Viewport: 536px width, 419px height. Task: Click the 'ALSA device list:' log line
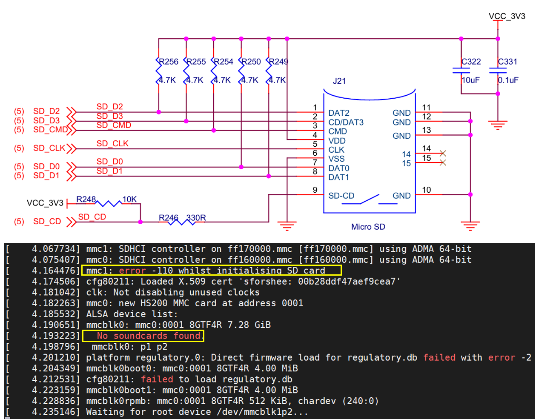point(132,314)
